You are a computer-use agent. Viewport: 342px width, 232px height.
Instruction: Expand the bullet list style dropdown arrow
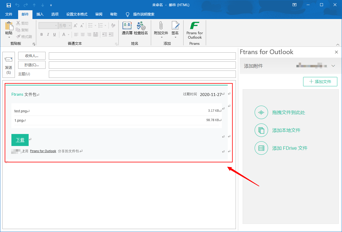tap(95, 26)
